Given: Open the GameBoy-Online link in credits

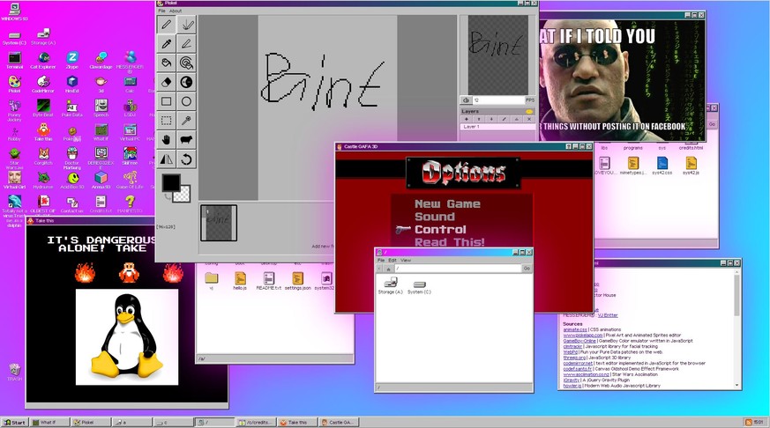Looking at the screenshot, I should pos(579,341).
